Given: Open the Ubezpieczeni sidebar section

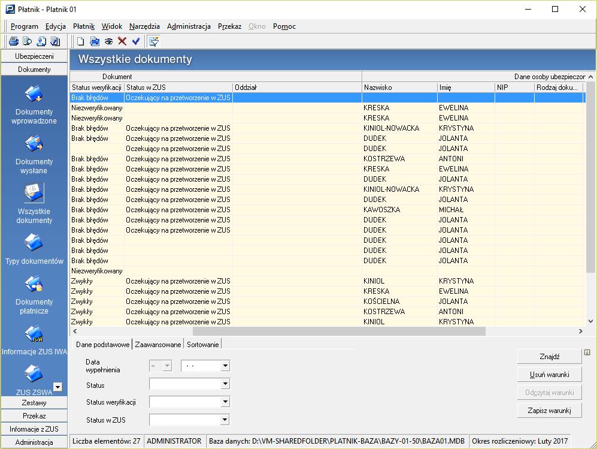Looking at the screenshot, I should point(34,56).
